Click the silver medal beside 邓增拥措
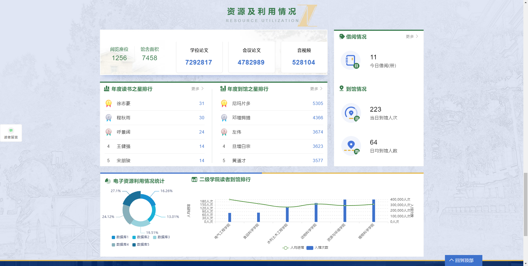 click(224, 118)
